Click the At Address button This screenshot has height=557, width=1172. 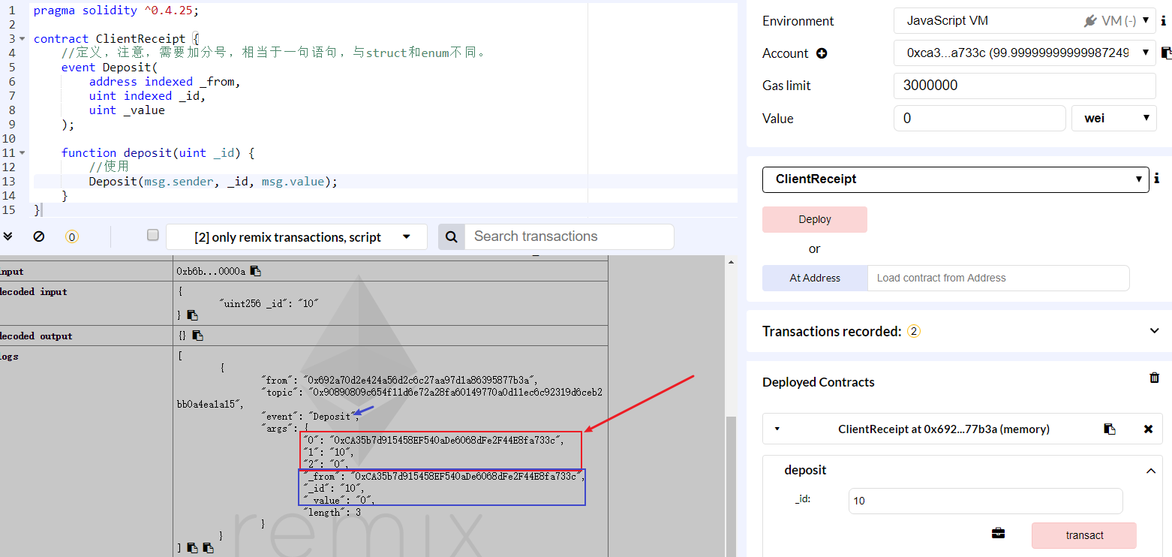pyautogui.click(x=815, y=278)
